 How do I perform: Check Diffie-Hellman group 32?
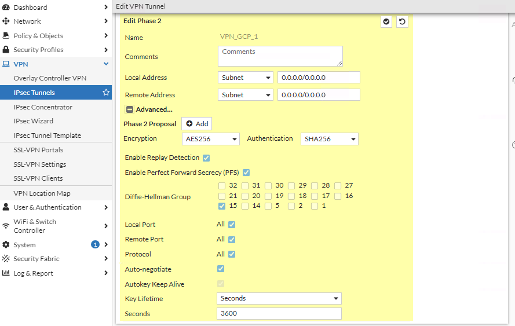[222, 186]
